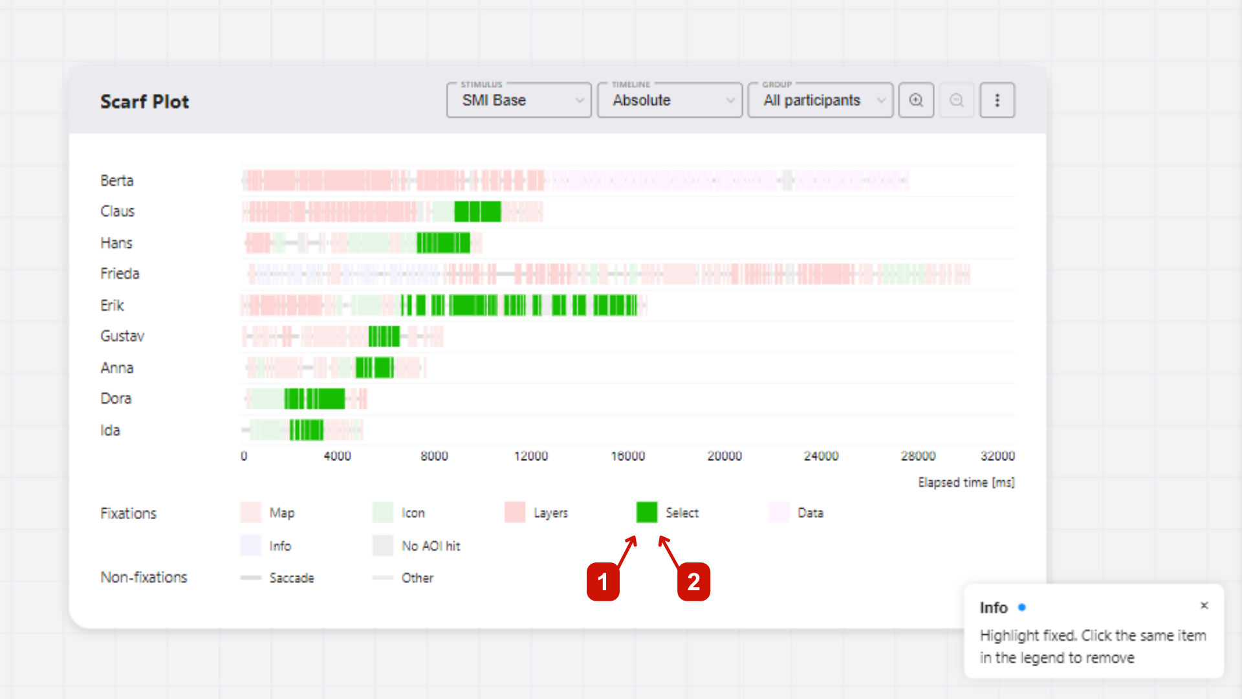This screenshot has height=699, width=1242.
Task: Open the three-dot more options menu
Action: pyautogui.click(x=997, y=100)
